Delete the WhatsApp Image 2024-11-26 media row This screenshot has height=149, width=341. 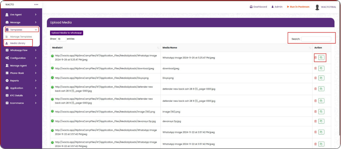click(315, 58)
